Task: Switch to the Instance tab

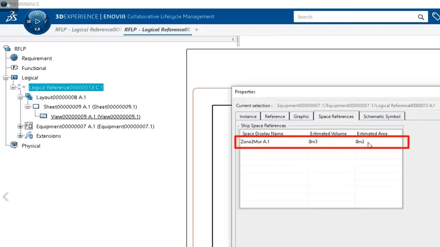Action: pos(248,116)
